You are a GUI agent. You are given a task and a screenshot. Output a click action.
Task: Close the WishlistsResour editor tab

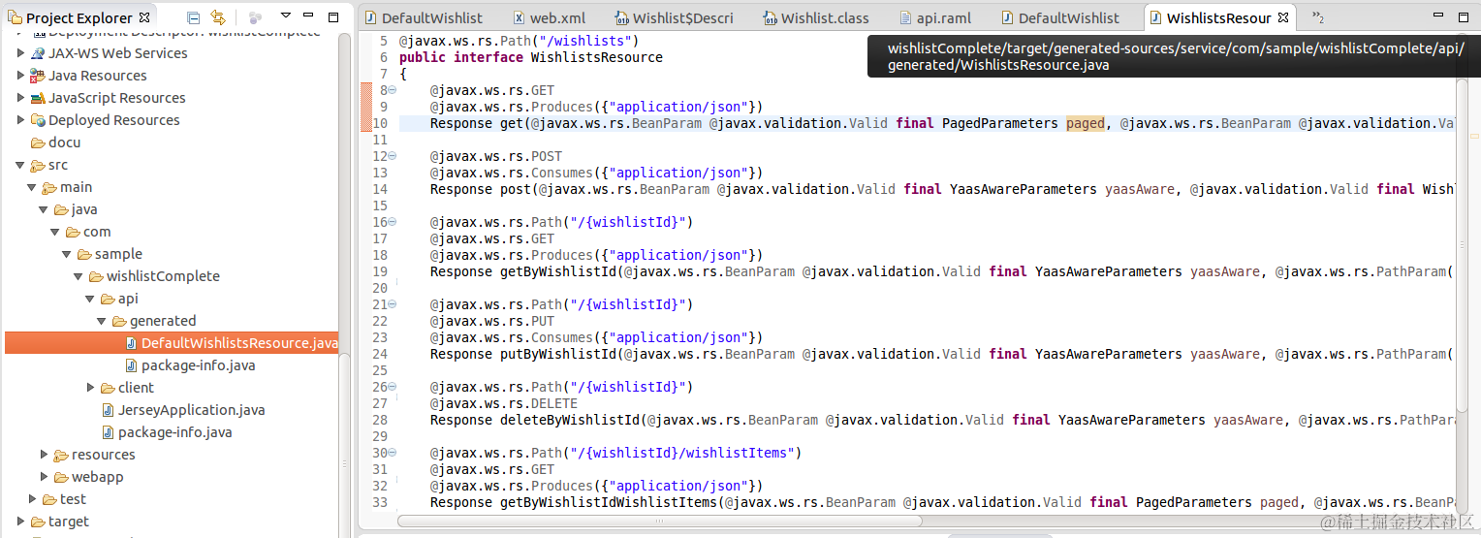1282,17
